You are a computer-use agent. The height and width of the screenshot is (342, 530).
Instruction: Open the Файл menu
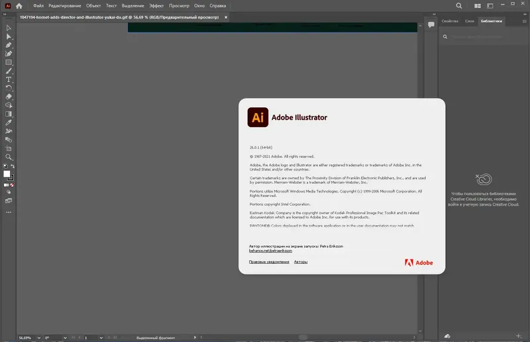pos(38,6)
